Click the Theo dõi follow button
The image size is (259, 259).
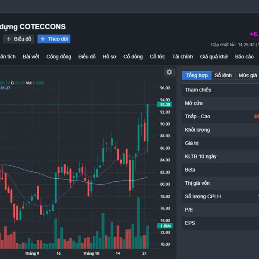coord(54,39)
